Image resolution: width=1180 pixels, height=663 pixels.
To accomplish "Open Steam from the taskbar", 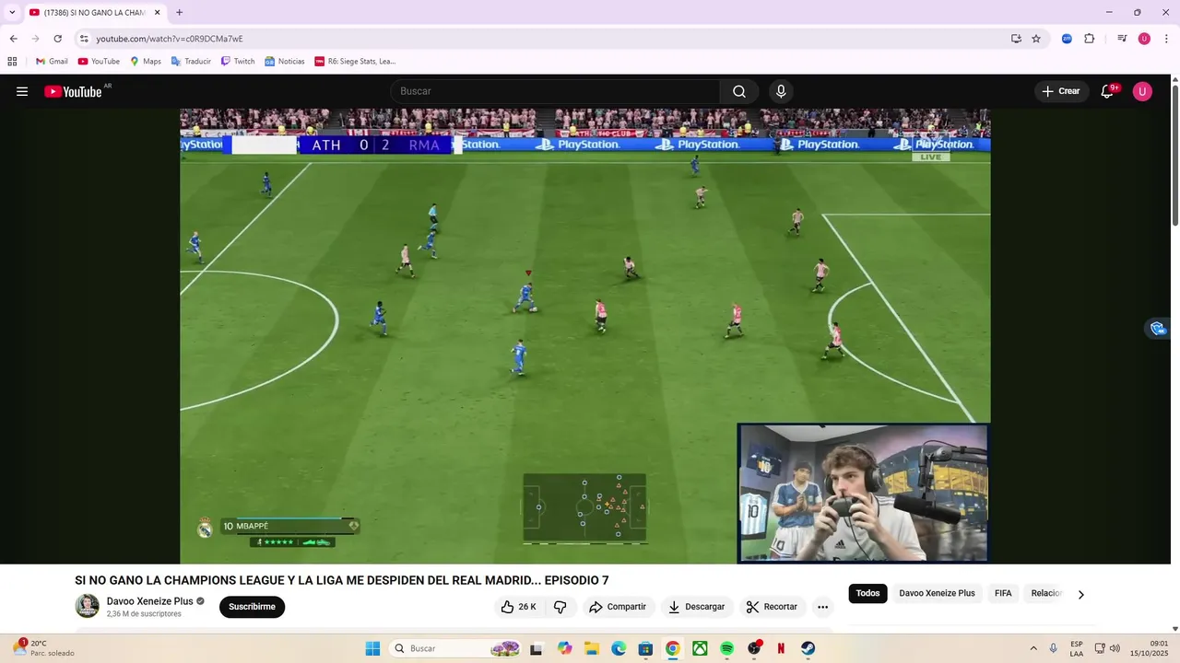I will (808, 648).
